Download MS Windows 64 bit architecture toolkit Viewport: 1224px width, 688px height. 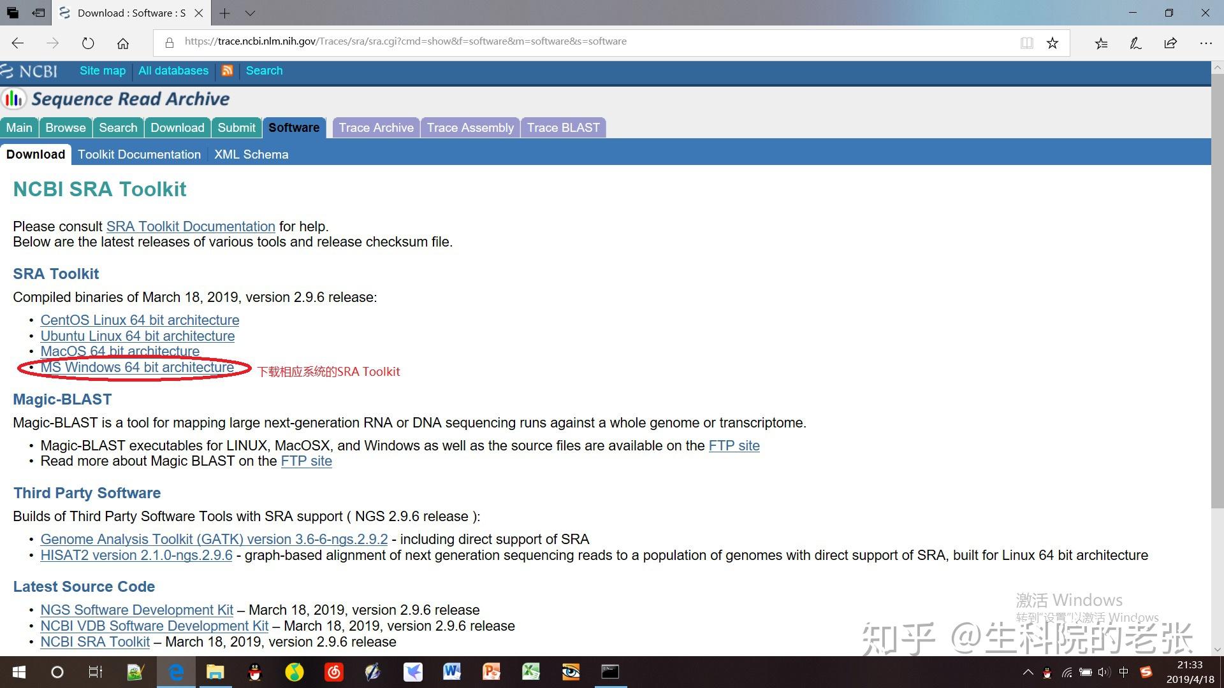pos(137,367)
